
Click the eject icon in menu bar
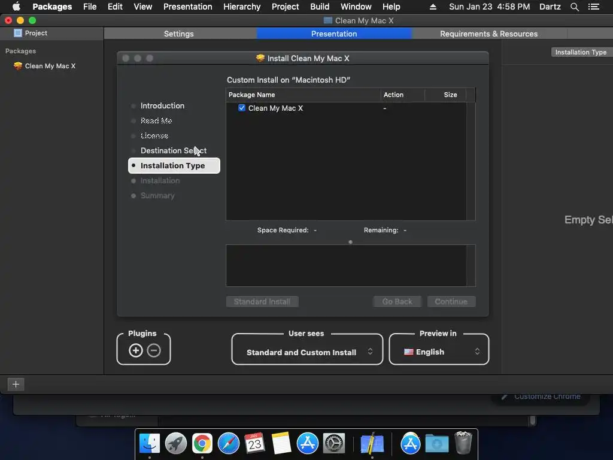point(433,7)
